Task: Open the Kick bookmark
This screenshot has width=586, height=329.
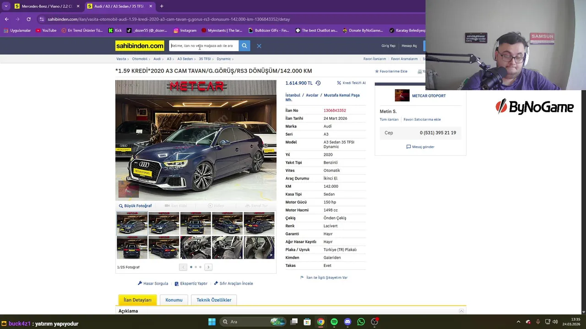Action: (x=115, y=31)
